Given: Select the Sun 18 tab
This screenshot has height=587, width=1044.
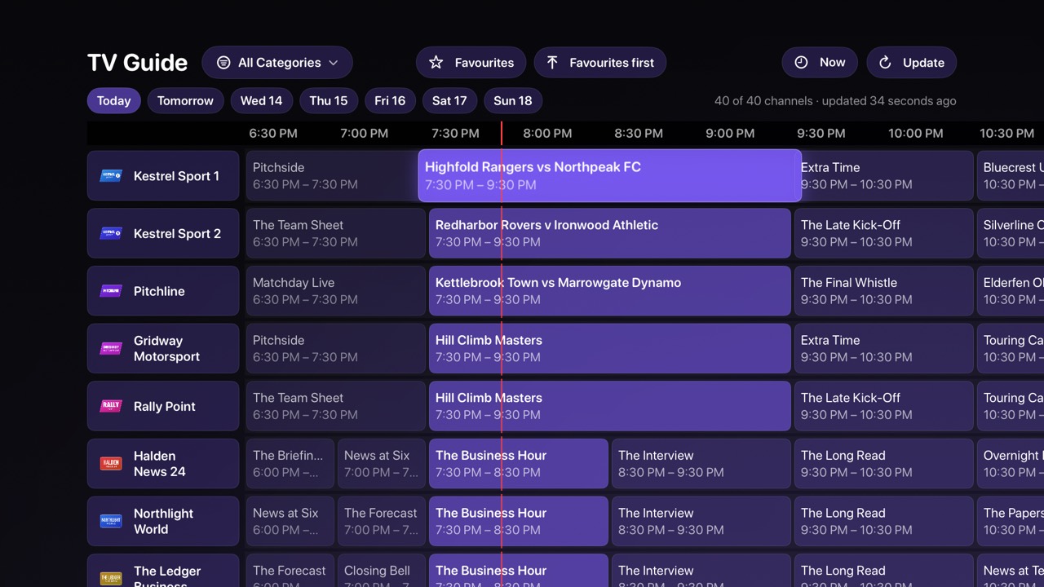Looking at the screenshot, I should 513,101.
